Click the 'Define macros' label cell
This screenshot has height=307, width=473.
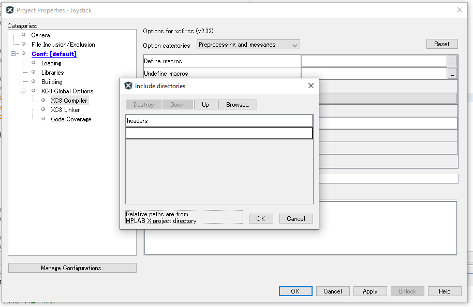coord(222,61)
